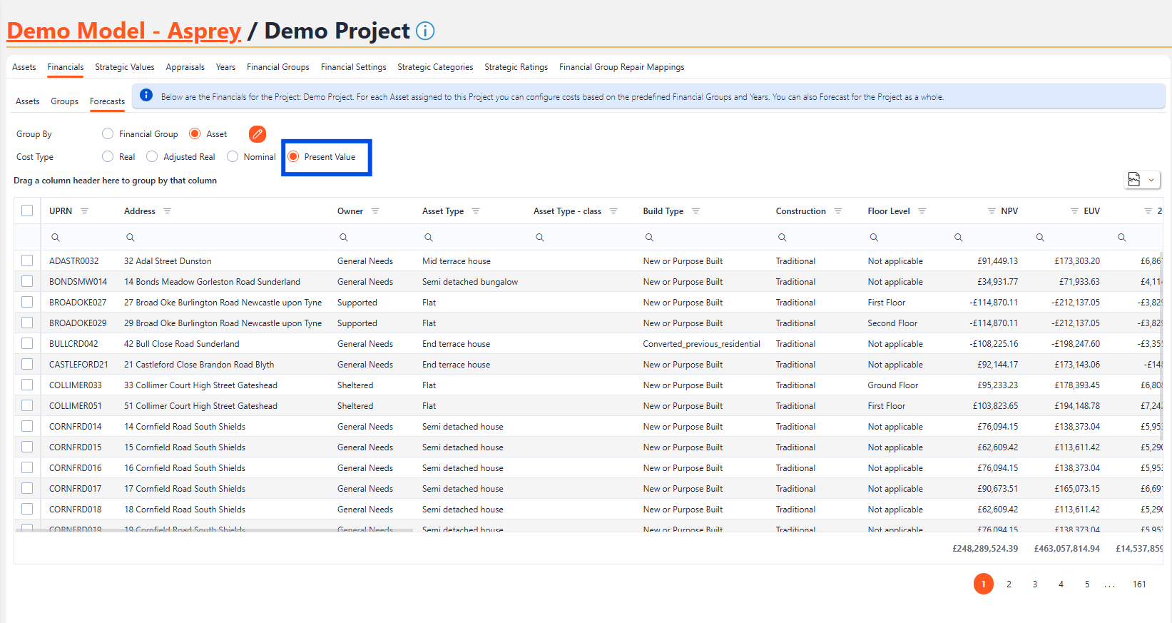Open the Owner column filter menu icon
The width and height of the screenshot is (1172, 623).
375,211
